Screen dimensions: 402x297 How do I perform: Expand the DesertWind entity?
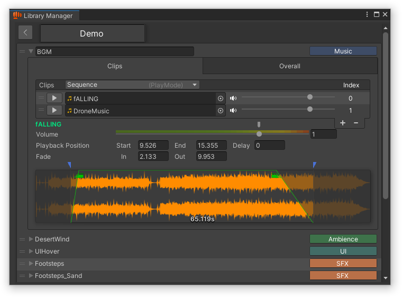(31, 239)
